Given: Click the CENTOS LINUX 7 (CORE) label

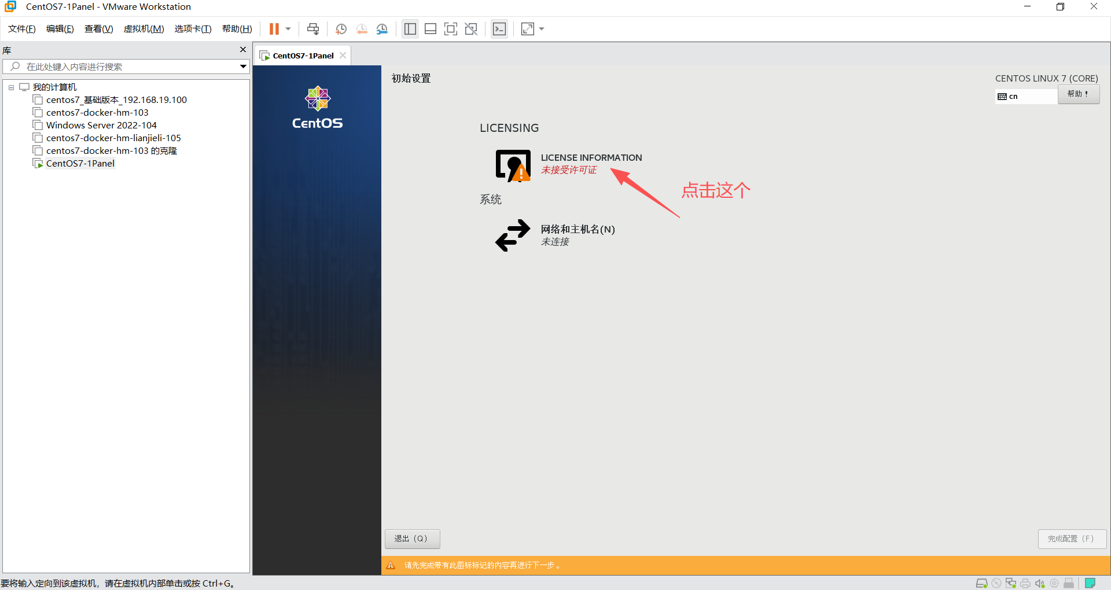Looking at the screenshot, I should point(1046,78).
